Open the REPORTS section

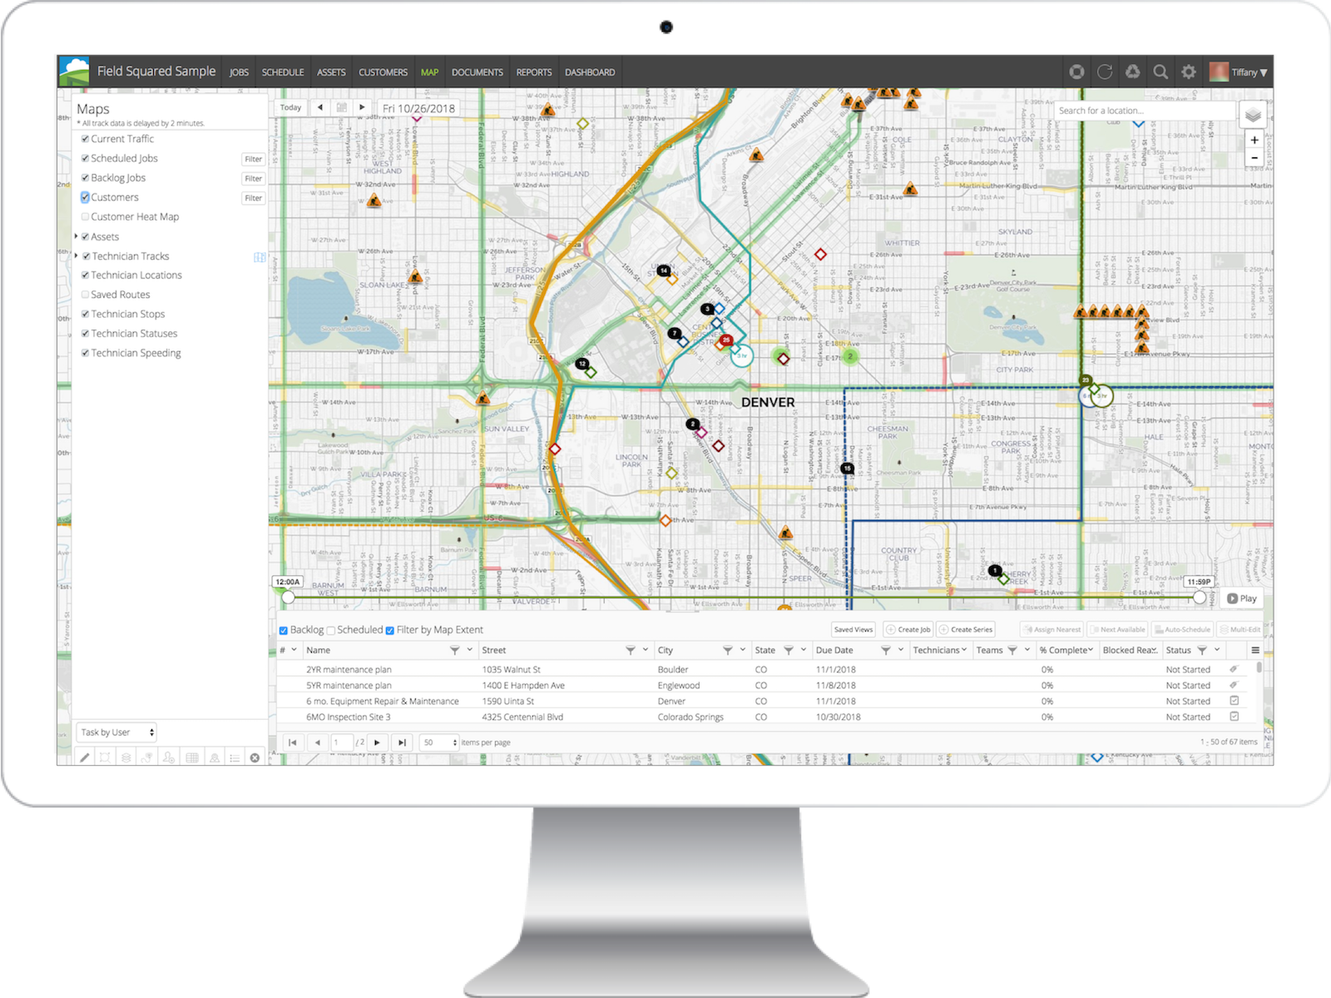pyautogui.click(x=533, y=72)
